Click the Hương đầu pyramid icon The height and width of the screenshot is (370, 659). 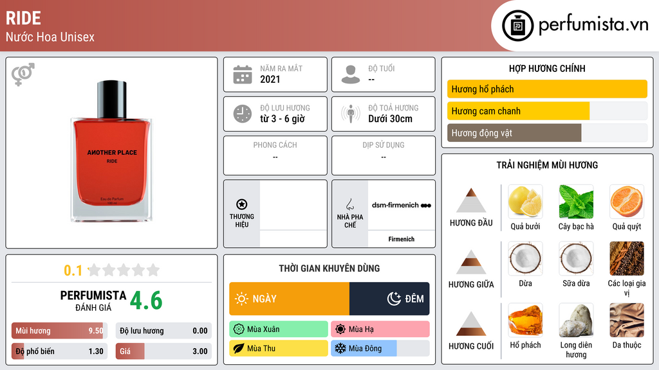(x=471, y=200)
